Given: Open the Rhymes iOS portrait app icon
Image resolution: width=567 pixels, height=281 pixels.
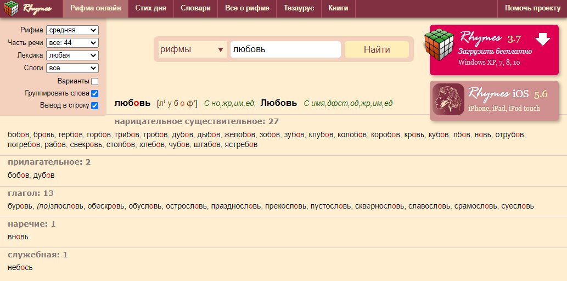Looking at the screenshot, I should [x=448, y=99].
